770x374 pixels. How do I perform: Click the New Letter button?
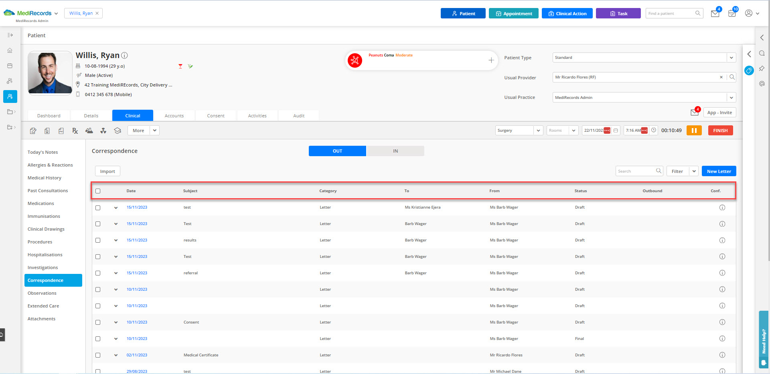click(x=719, y=171)
